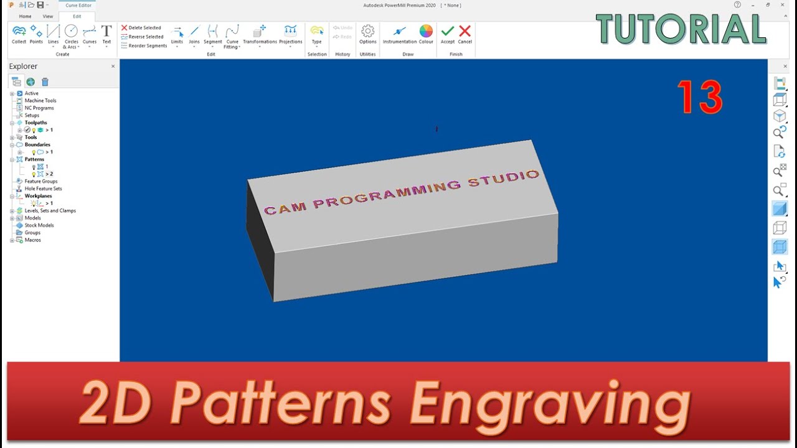The height and width of the screenshot is (448, 797).
Task: Show the Explorer tree view tab
Action: (16, 82)
